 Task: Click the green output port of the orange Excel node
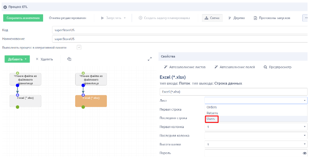[83, 107]
